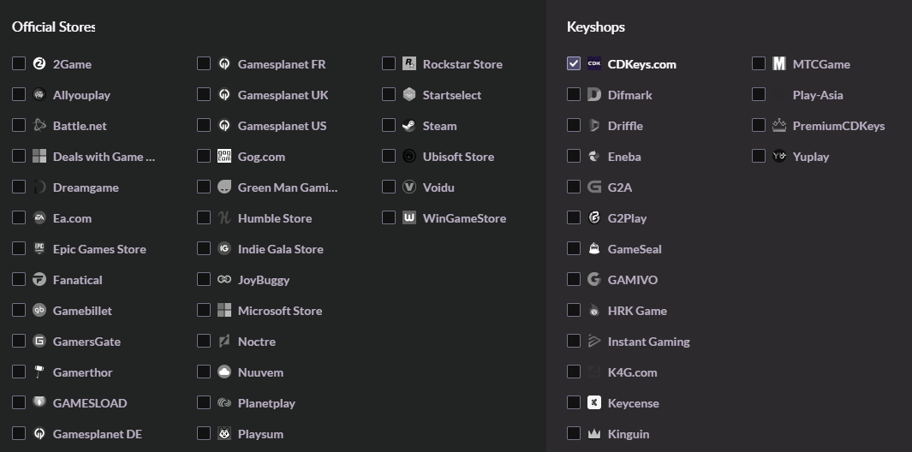
Task: Click the GAMIVO label
Action: pyautogui.click(x=633, y=280)
